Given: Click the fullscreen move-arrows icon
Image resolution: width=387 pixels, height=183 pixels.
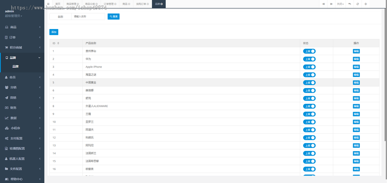Looking at the screenshot, I should click(x=365, y=4).
